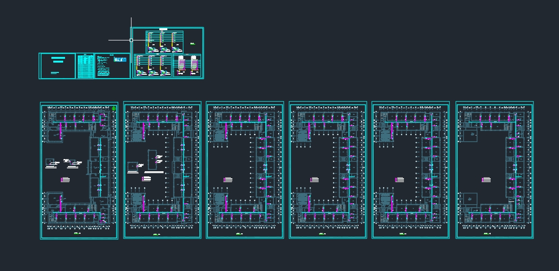Viewport: 559px width, 271px height.
Task: Click the green north compass symbol
Action: pos(114,108)
